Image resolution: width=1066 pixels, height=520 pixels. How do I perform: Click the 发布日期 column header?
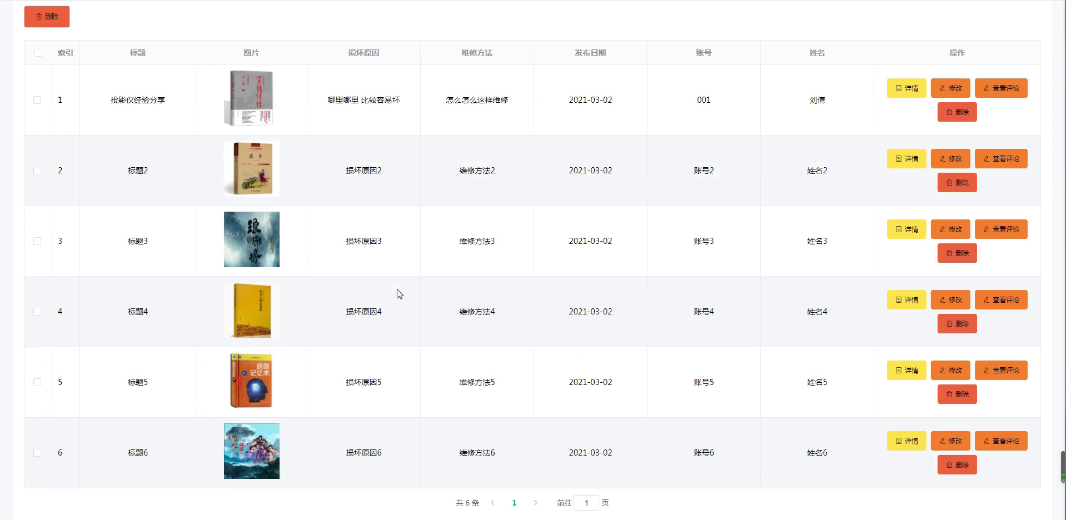590,53
